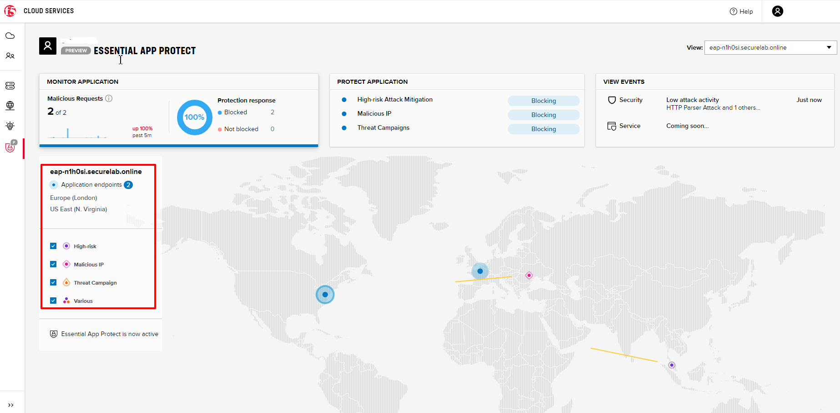840x413 pixels.
Task: Click the 'Just now' timestamp
Action: click(x=809, y=100)
